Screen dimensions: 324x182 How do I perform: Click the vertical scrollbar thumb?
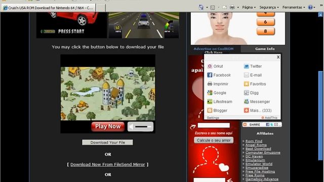pyautogui.click(x=320, y=116)
